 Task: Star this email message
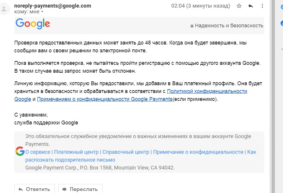point(239,6)
